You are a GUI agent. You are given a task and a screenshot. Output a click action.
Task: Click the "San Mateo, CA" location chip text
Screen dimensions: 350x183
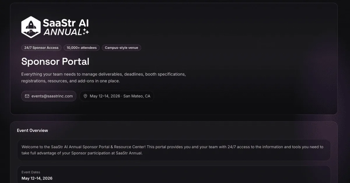click(137, 96)
